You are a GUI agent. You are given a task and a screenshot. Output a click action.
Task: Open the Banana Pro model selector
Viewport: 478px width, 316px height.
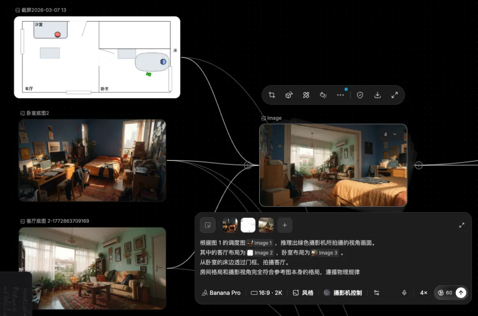point(221,293)
